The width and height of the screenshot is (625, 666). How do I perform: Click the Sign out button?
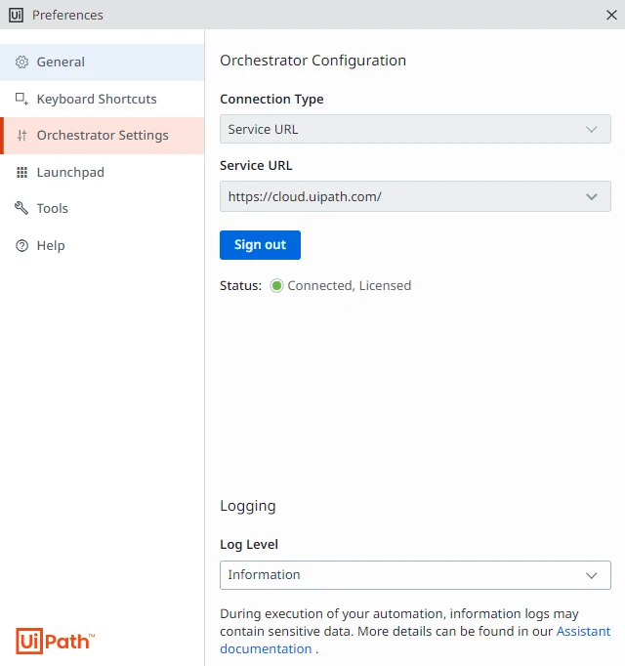pos(260,245)
